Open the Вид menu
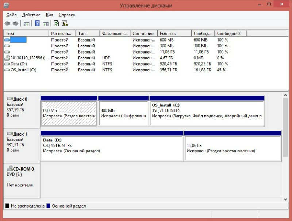 pos(49,15)
